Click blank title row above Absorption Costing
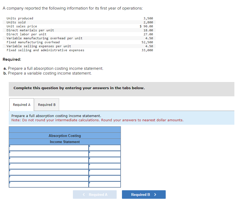 pyautogui.click(x=65, y=129)
